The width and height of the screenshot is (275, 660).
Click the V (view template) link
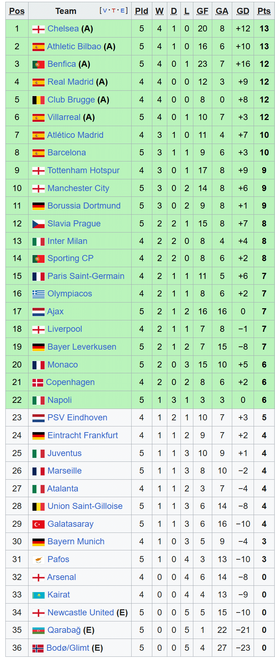pos(105,11)
